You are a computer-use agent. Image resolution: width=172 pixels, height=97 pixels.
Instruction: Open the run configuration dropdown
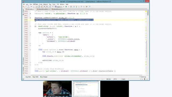[x=59, y=7]
